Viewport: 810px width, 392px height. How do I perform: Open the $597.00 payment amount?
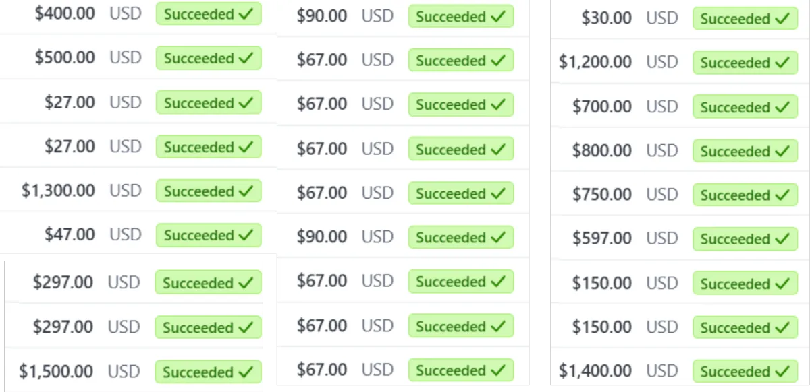point(602,238)
